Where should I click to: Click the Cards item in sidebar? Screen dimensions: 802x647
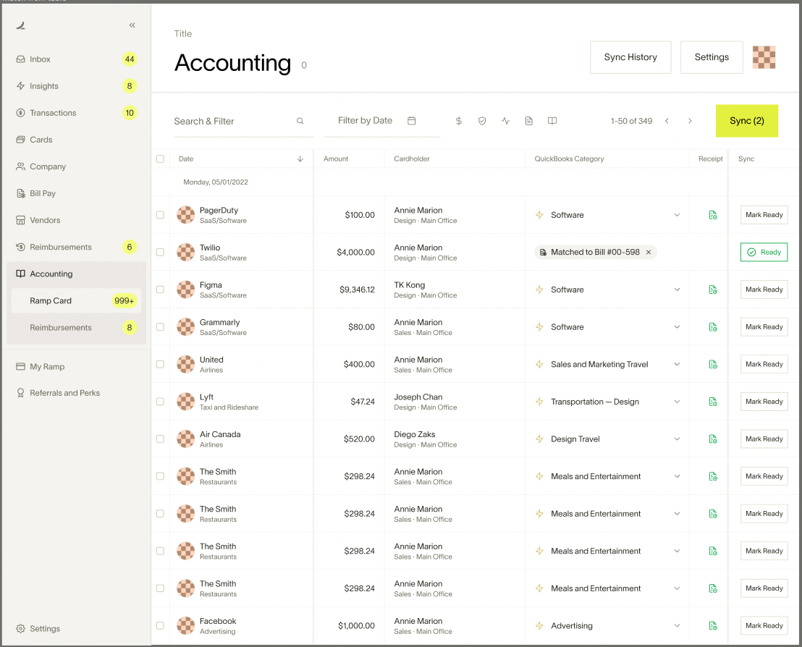[76, 140]
